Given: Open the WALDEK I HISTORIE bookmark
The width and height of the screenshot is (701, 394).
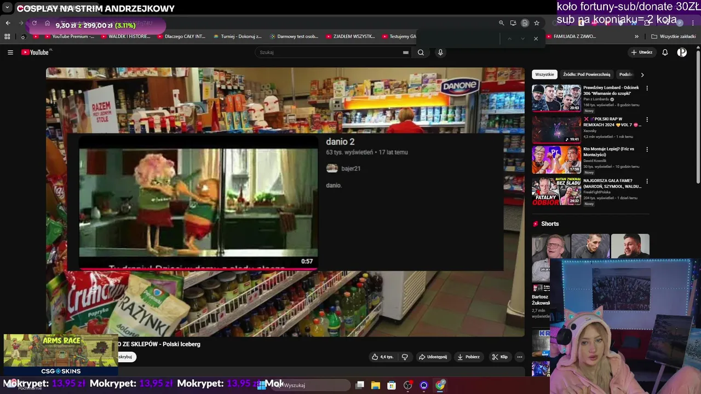Looking at the screenshot, I should pos(125,37).
